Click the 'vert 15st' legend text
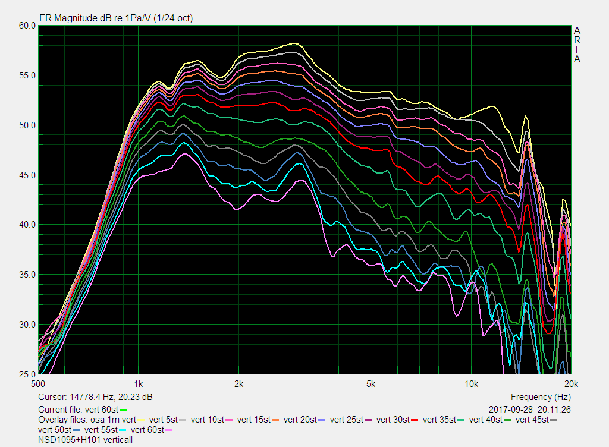Viewport: 609px width, 447px height. (253, 420)
